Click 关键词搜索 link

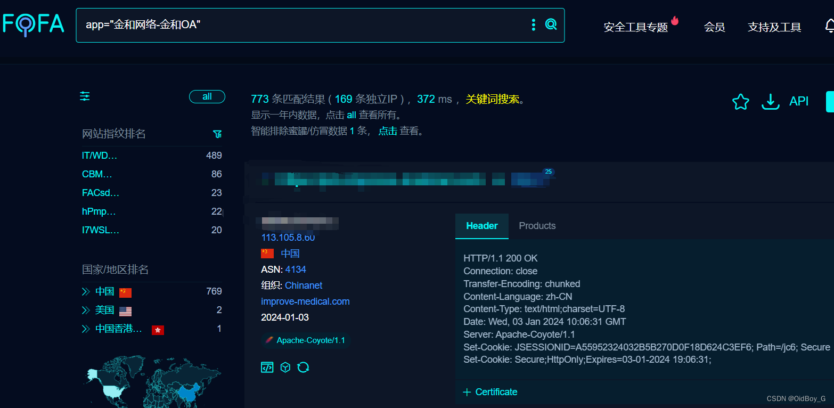493,99
